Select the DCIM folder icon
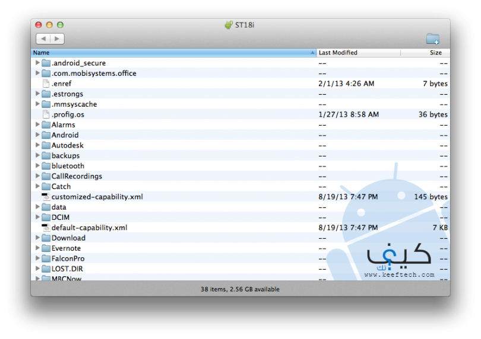Screen dimensions: 481x339 46,218
